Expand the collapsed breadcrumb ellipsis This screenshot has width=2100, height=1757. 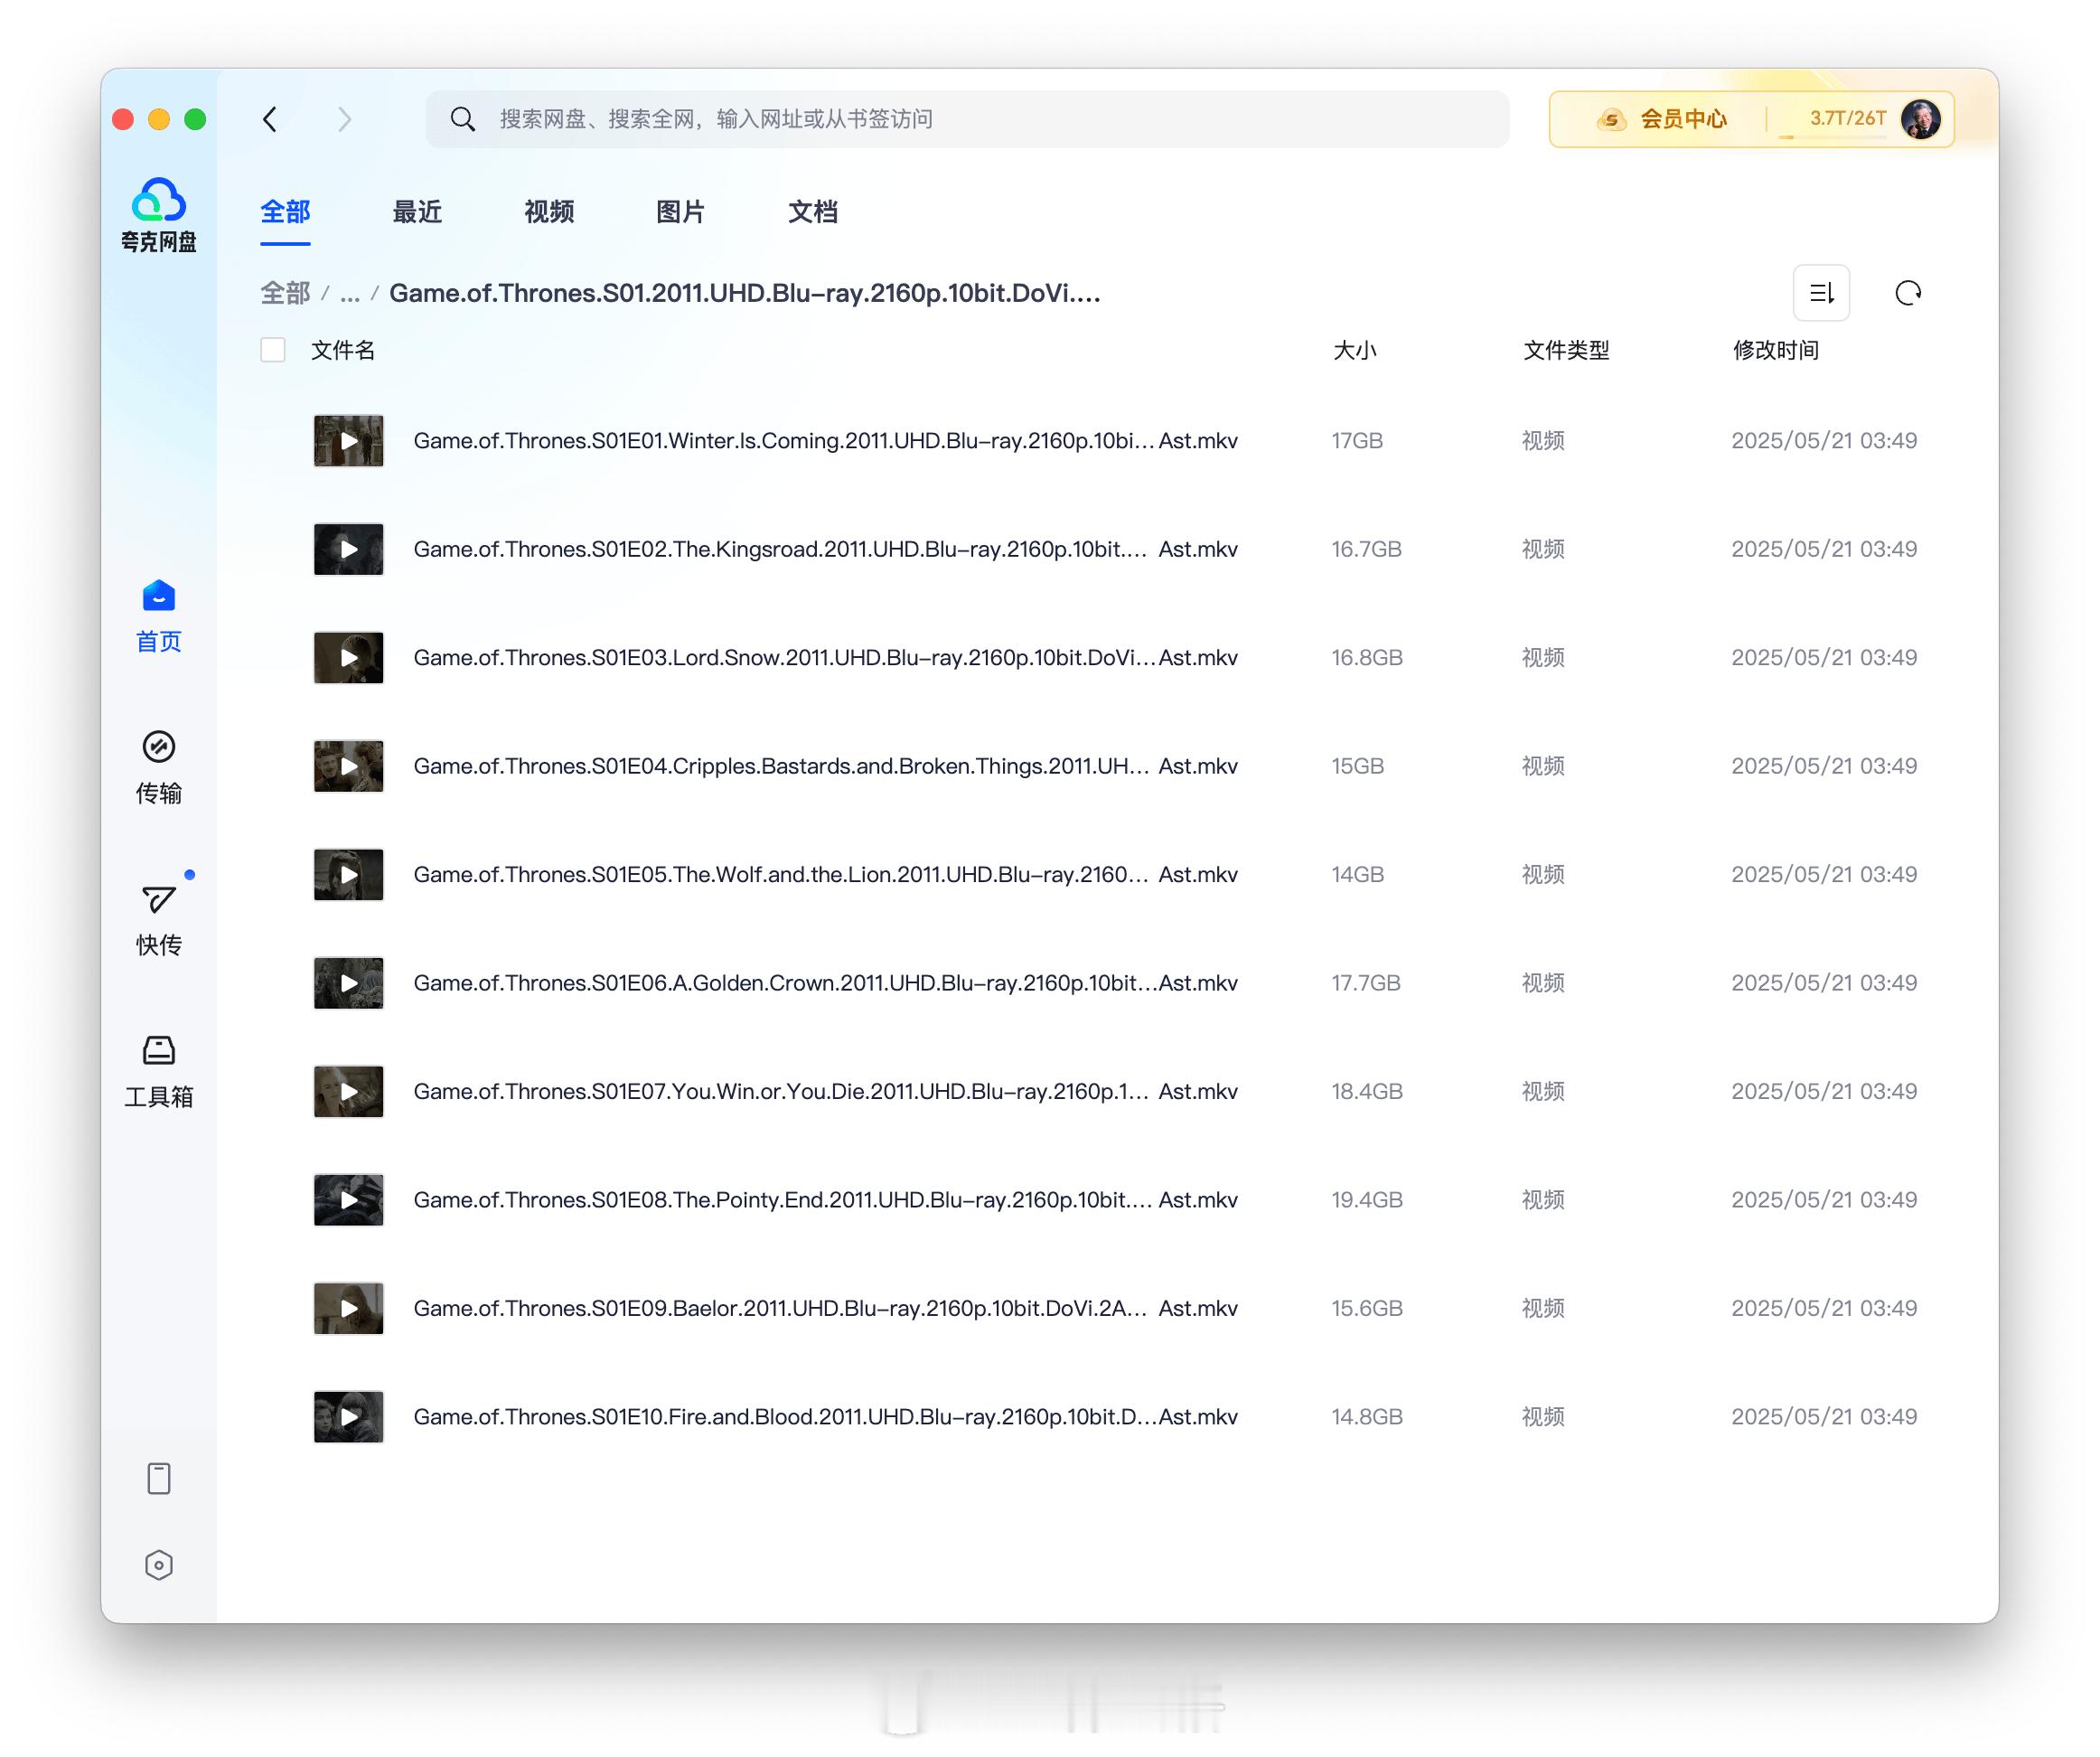pos(349,294)
